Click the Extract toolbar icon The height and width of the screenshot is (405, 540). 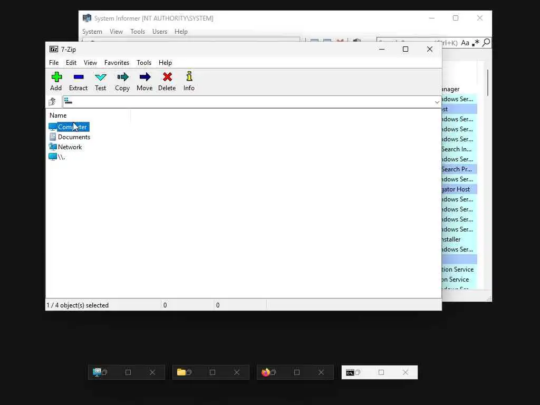tap(79, 77)
